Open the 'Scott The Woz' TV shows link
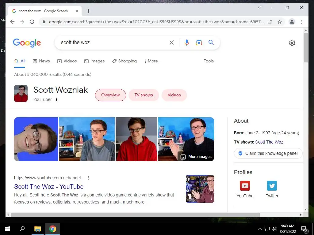This screenshot has height=235, width=314. tap(269, 142)
